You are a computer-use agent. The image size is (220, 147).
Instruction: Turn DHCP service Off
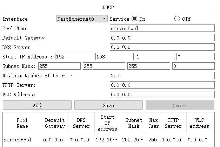(177, 19)
